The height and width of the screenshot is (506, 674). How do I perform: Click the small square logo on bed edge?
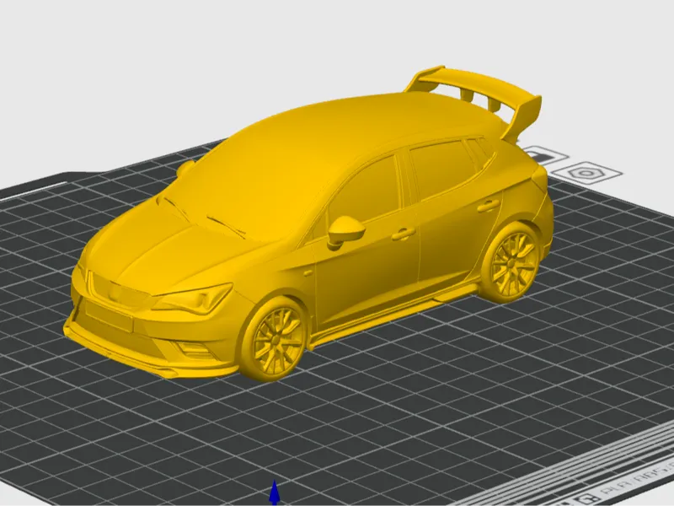(x=586, y=500)
